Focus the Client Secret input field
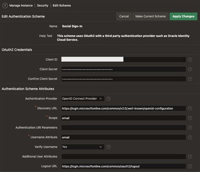Image resolution: width=200 pixels, height=172 pixels. [124, 69]
